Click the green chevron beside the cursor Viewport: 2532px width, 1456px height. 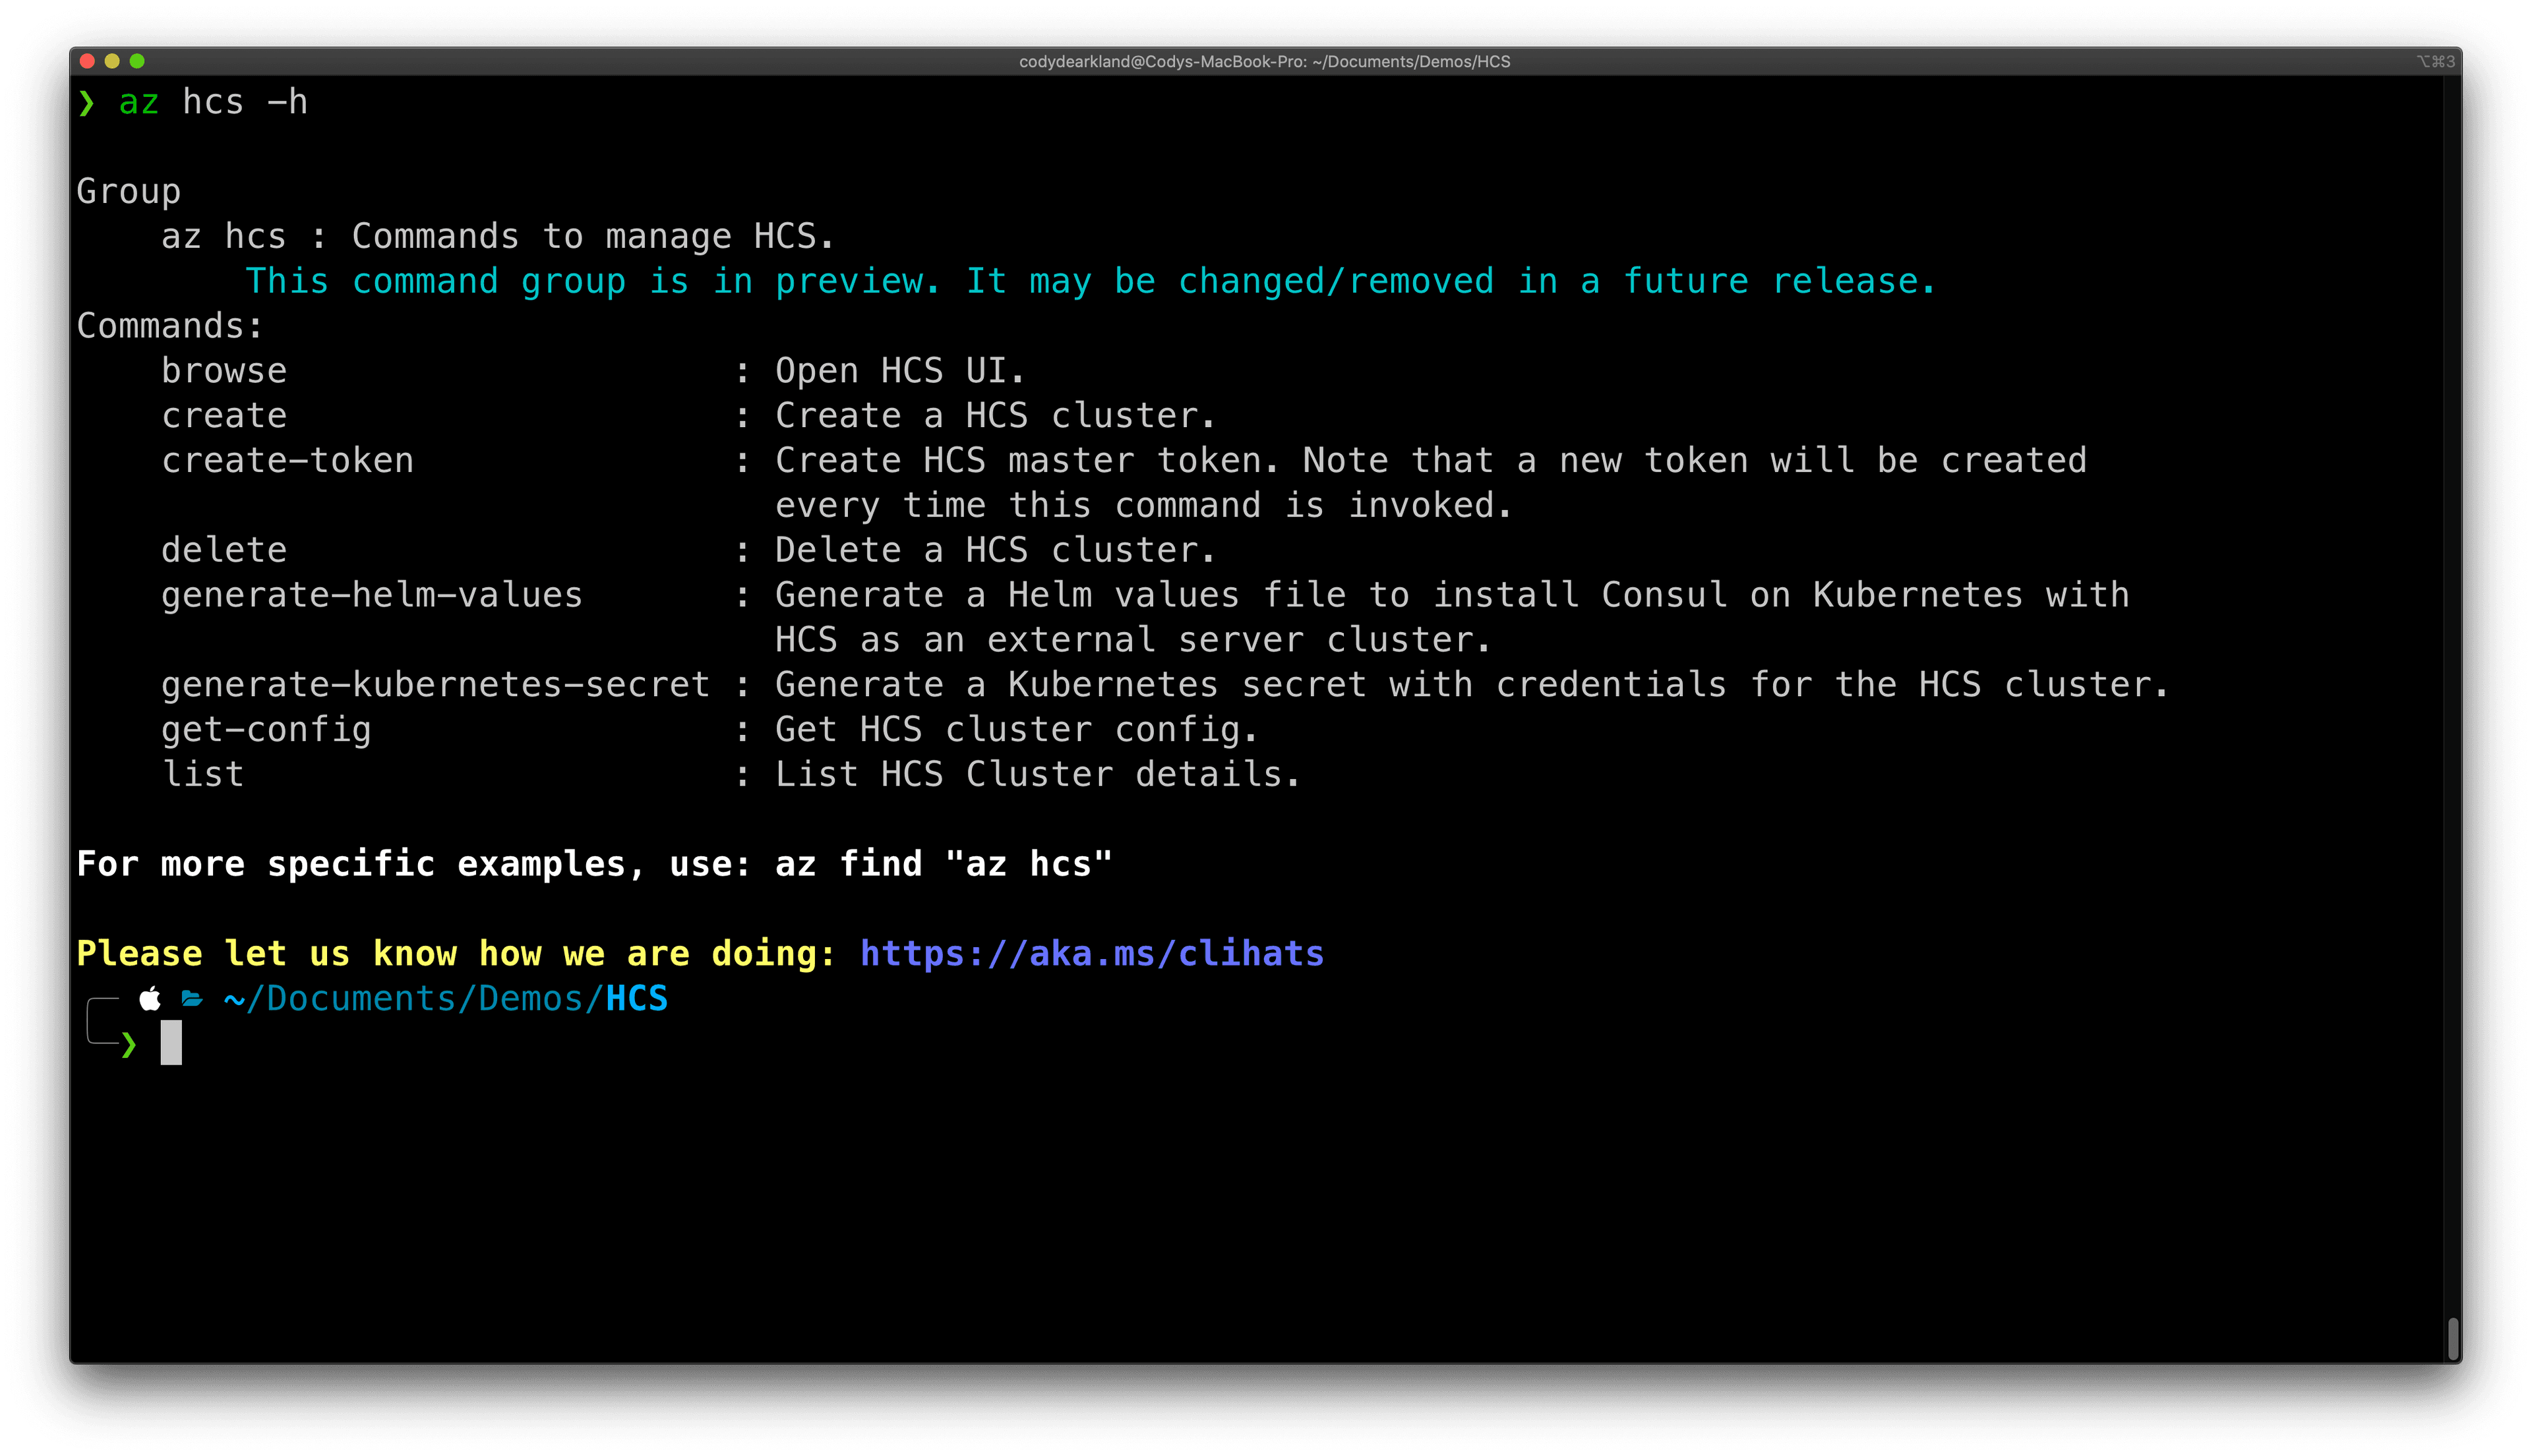click(x=129, y=1045)
